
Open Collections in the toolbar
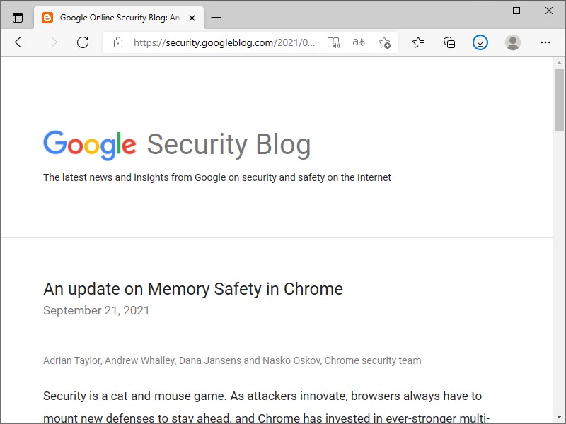pyautogui.click(x=449, y=42)
